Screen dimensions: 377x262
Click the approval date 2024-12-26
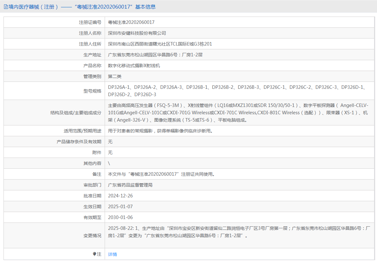[120, 196]
